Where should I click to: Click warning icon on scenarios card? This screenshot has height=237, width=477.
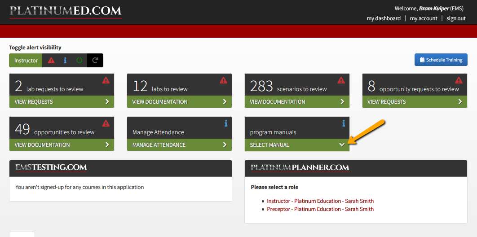341,80
